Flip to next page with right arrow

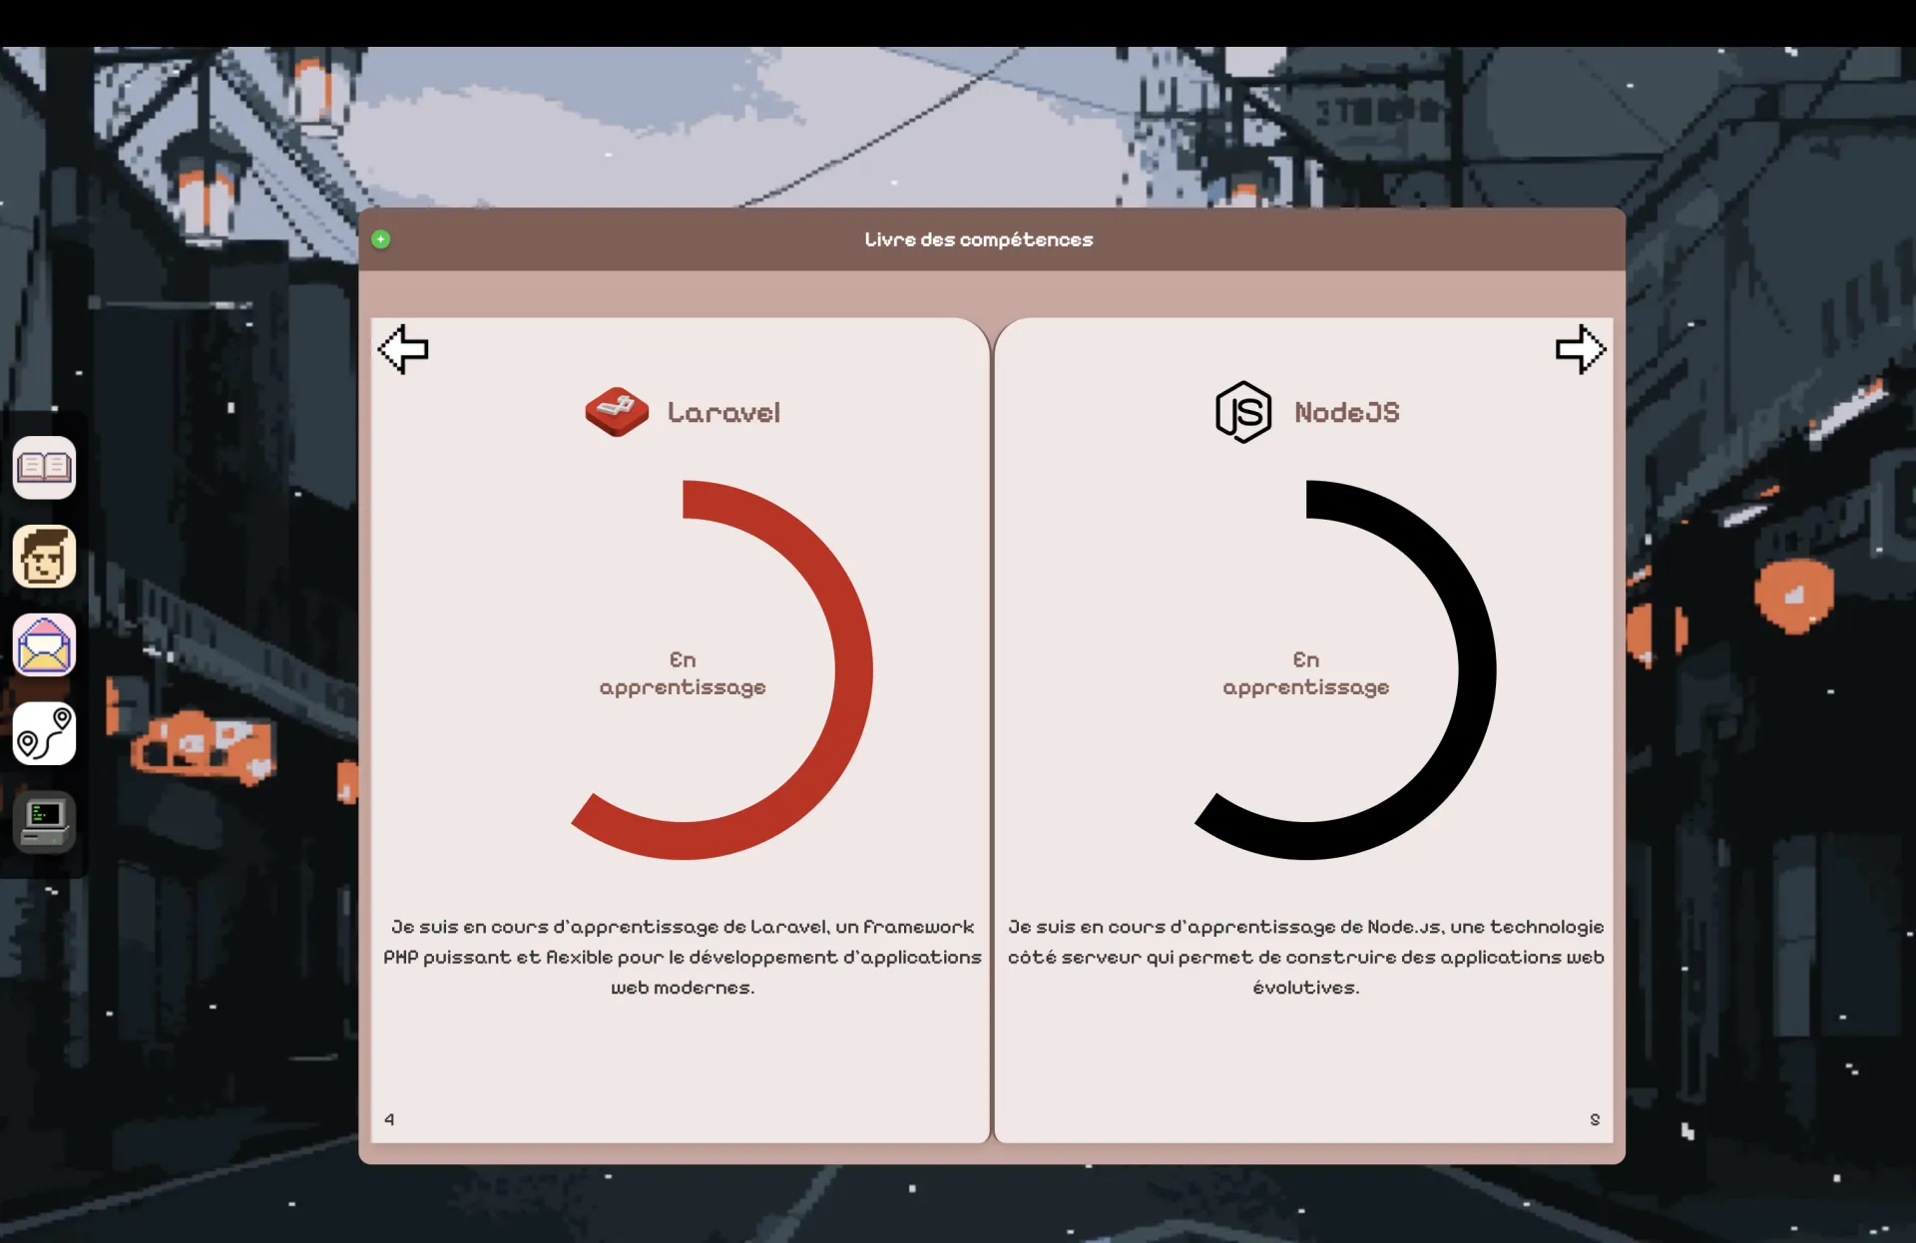pos(1581,349)
